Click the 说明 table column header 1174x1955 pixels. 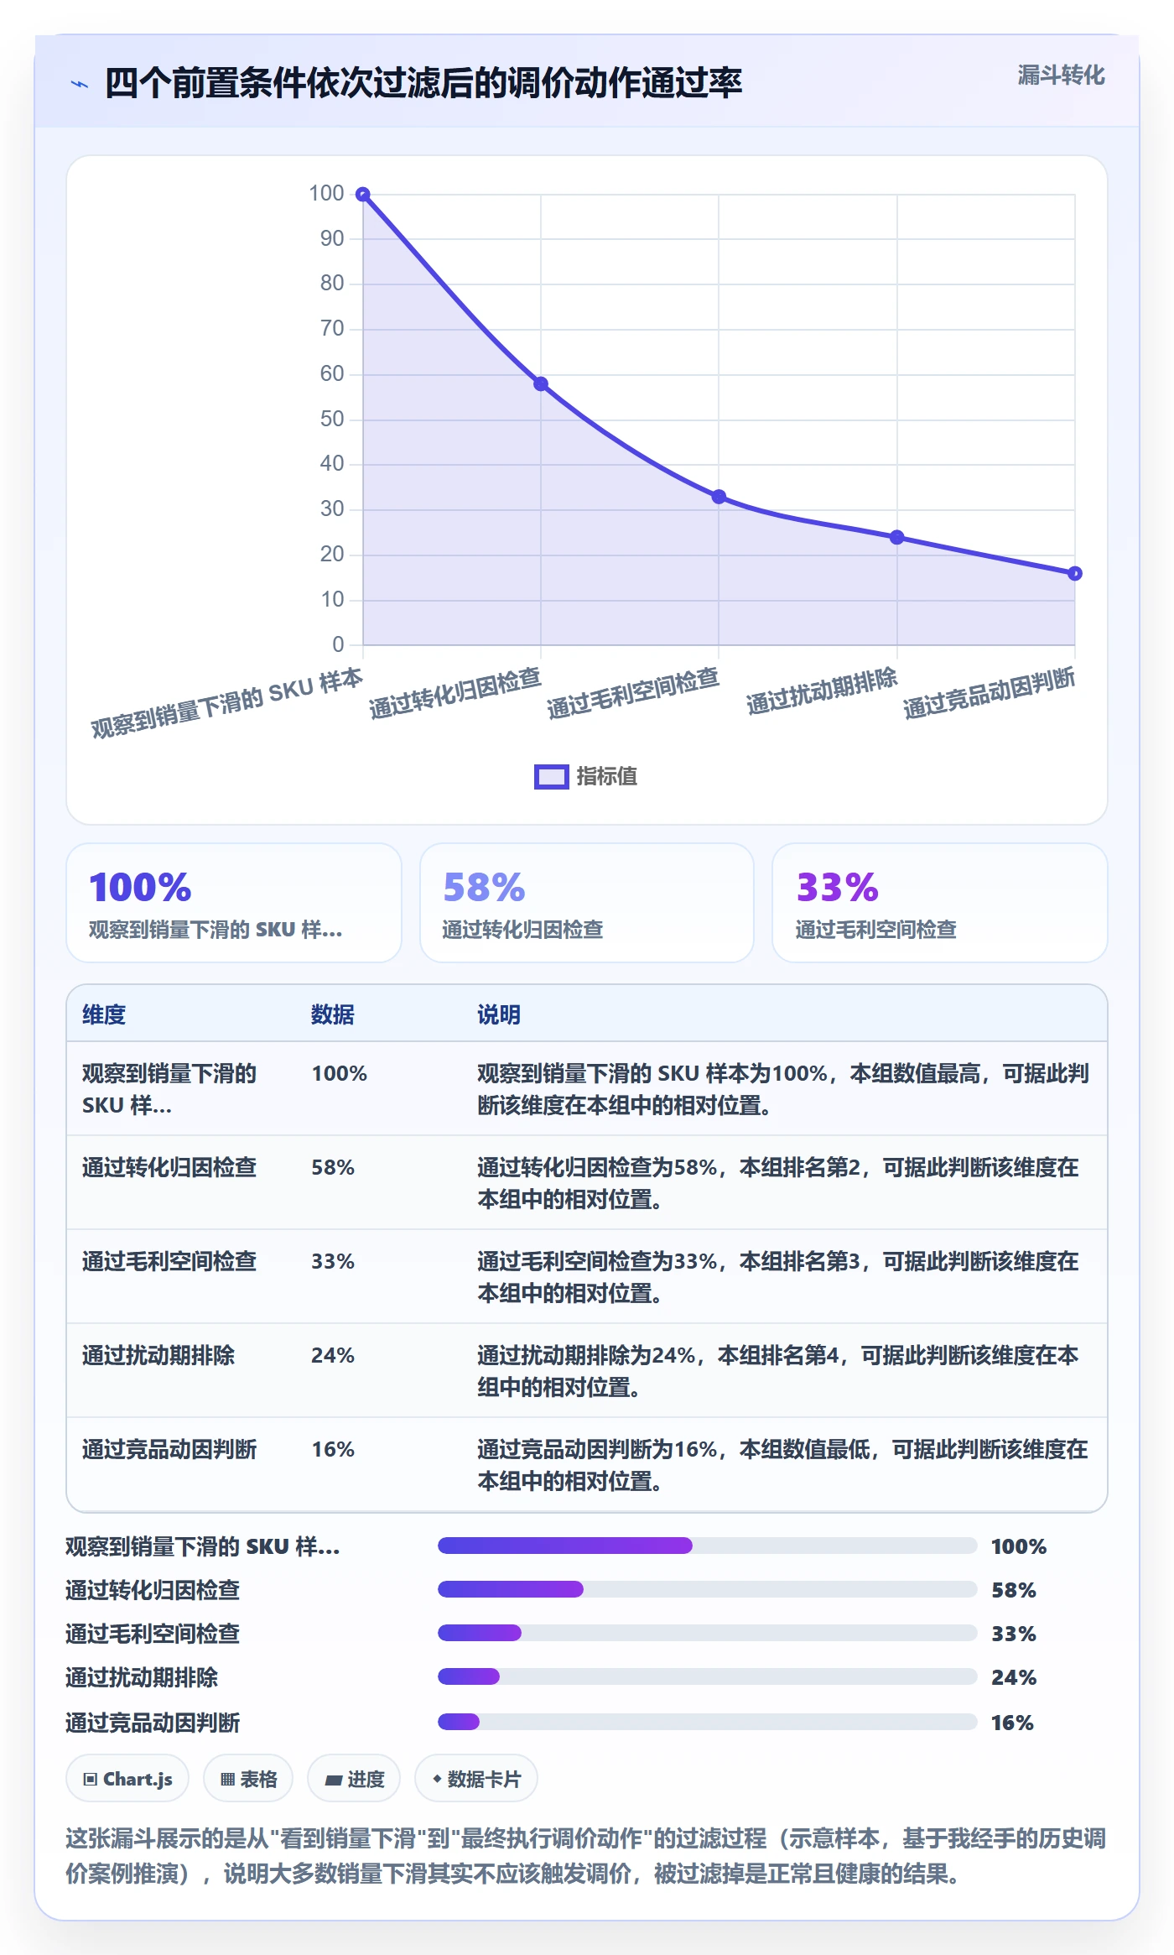click(499, 1014)
